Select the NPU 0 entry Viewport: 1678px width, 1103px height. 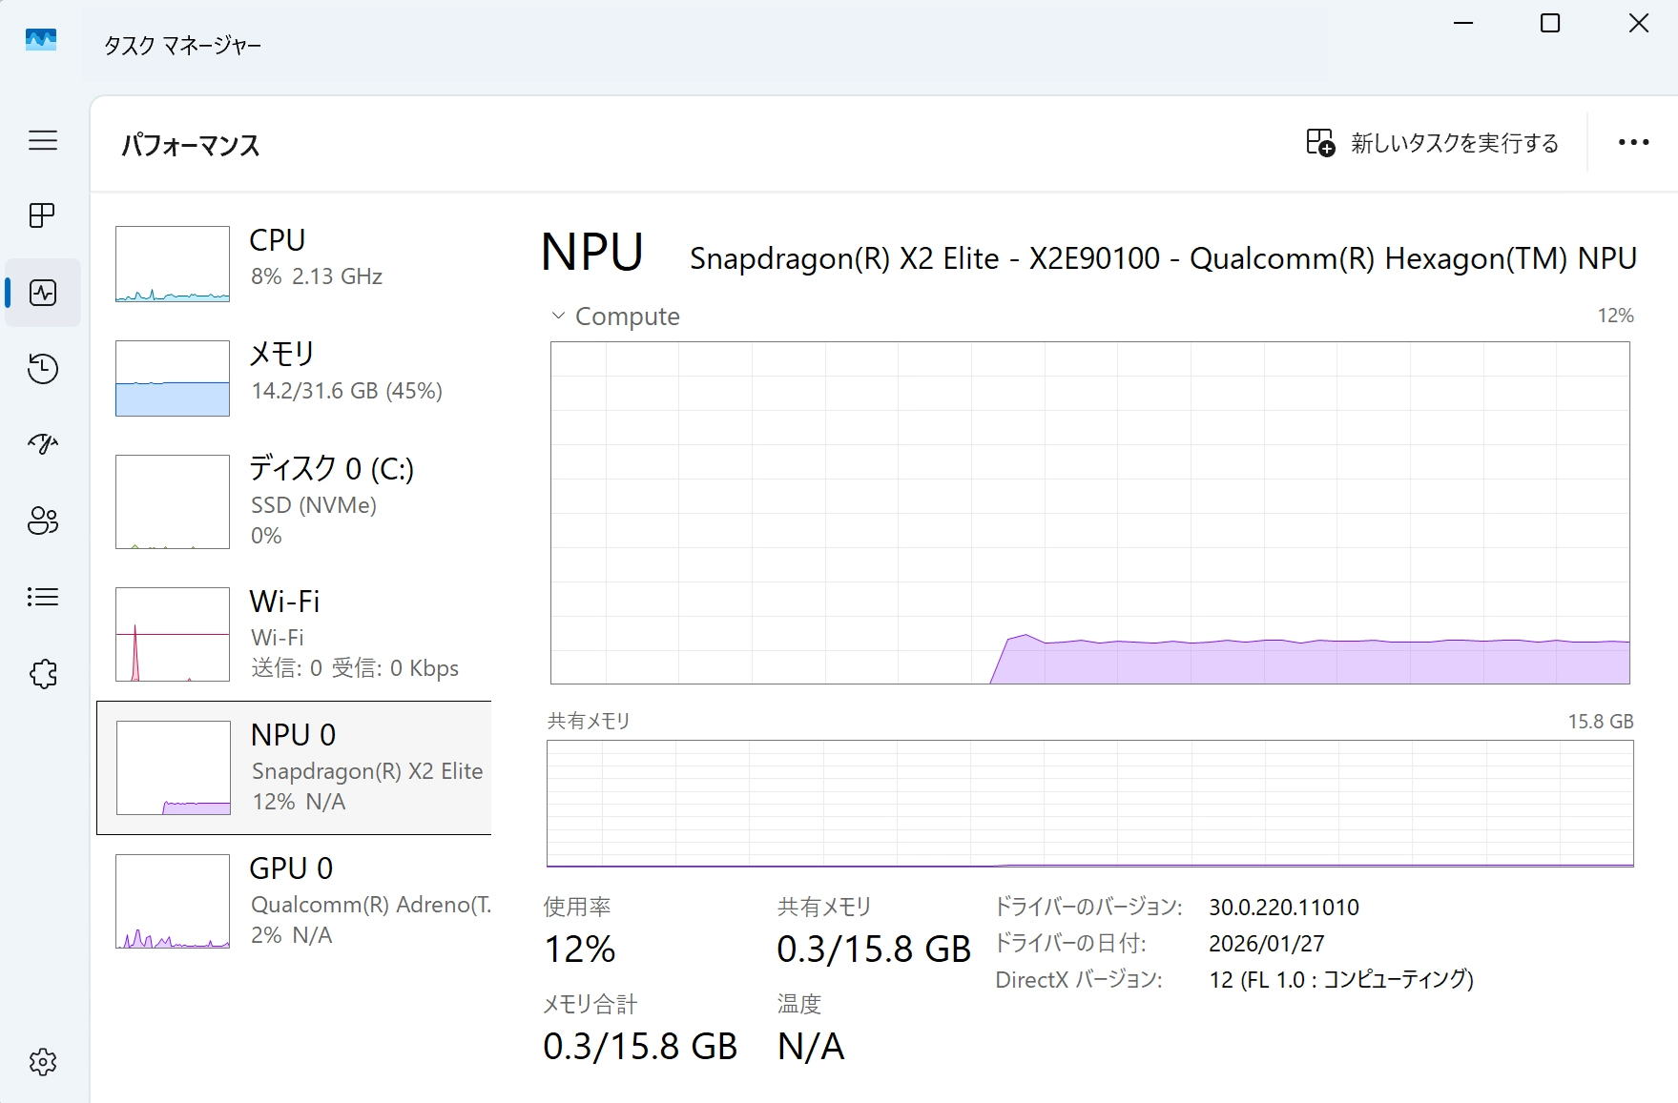pos(294,767)
